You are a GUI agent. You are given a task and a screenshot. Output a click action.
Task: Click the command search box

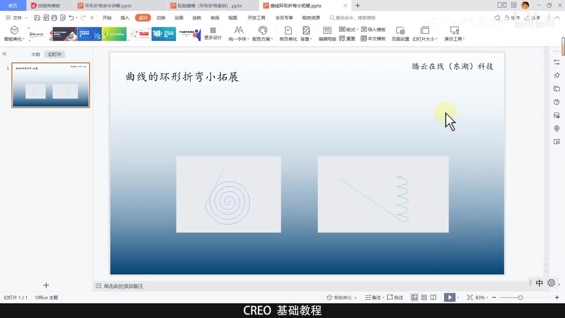[353, 18]
